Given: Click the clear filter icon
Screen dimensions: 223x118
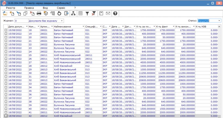Looking at the screenshot, I should click(94, 14).
